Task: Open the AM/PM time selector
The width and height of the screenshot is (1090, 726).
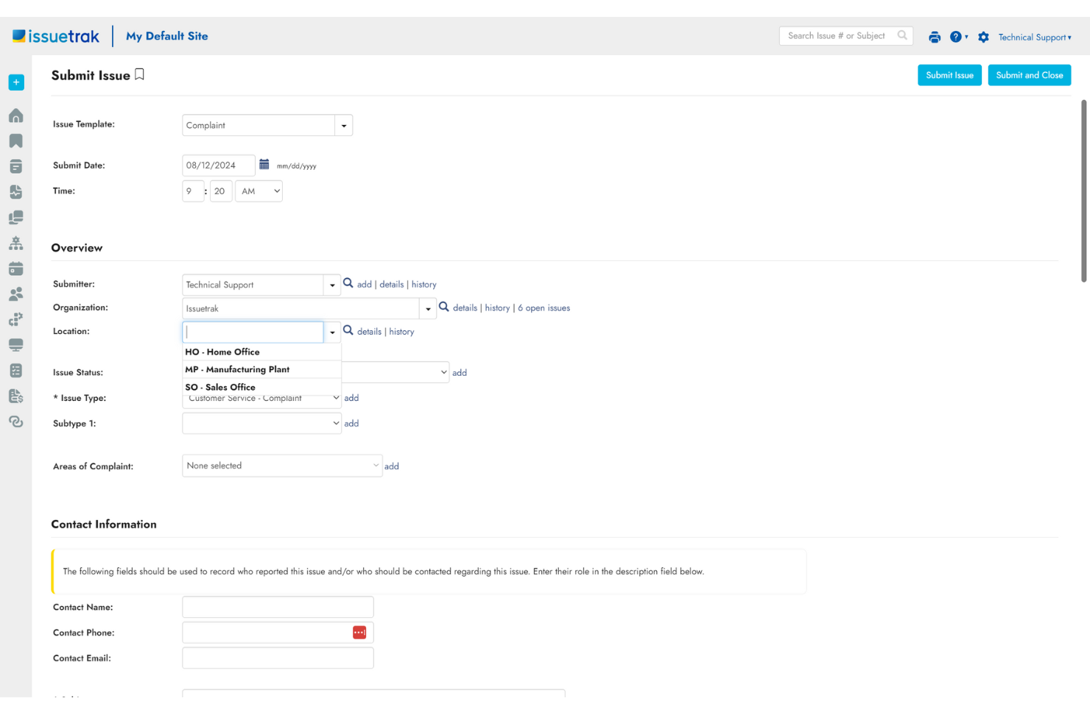Action: (x=259, y=191)
